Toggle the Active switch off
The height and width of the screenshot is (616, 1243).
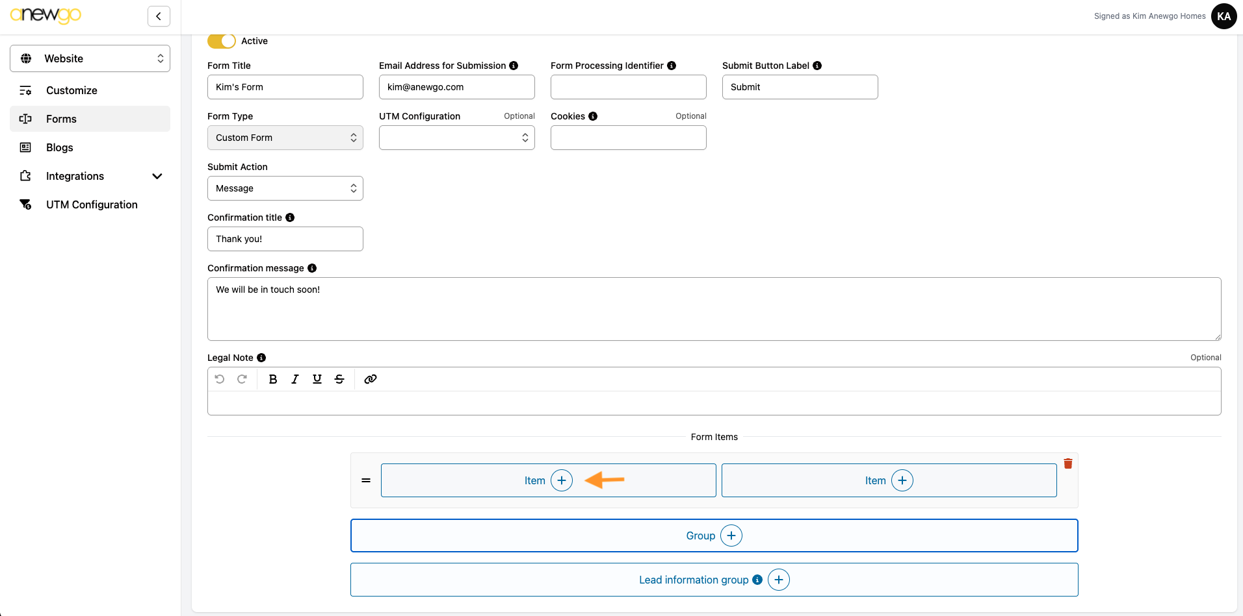[x=221, y=41]
